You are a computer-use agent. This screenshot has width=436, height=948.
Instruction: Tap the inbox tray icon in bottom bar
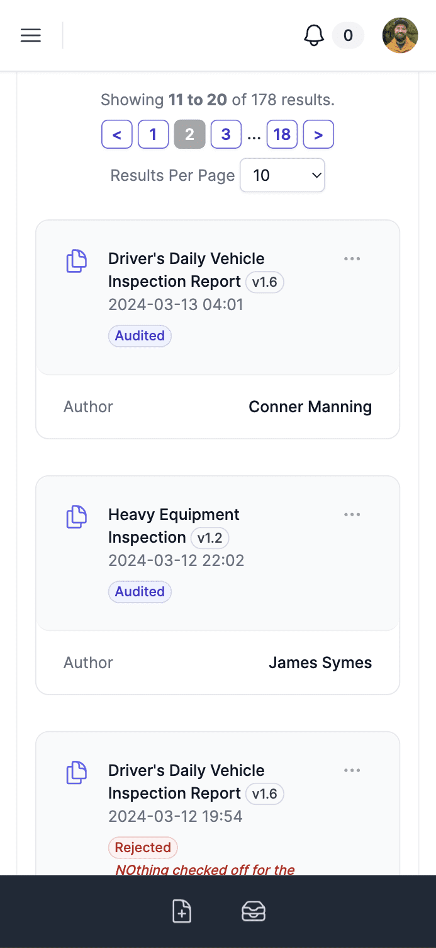click(x=254, y=911)
